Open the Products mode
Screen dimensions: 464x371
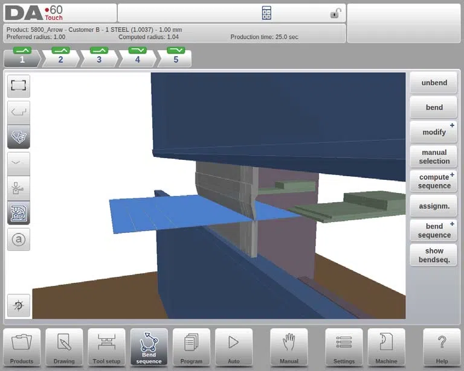point(22,347)
